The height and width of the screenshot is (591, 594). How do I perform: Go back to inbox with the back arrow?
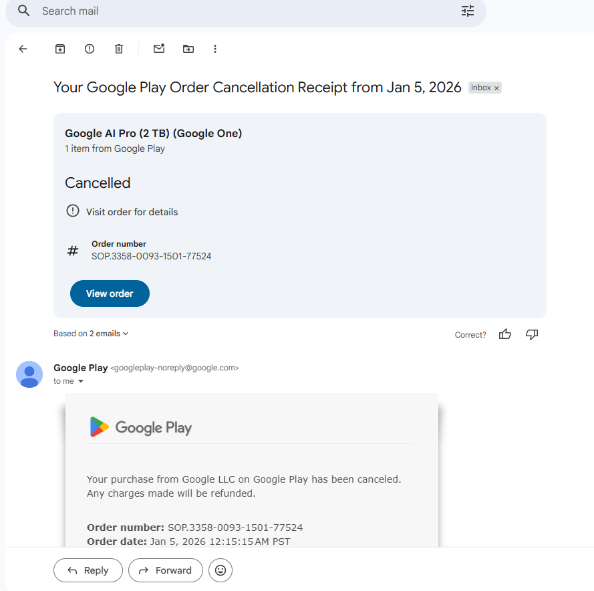(x=23, y=49)
